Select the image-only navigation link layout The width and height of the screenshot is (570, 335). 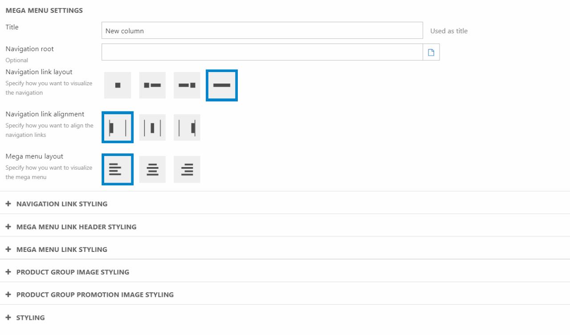(118, 85)
